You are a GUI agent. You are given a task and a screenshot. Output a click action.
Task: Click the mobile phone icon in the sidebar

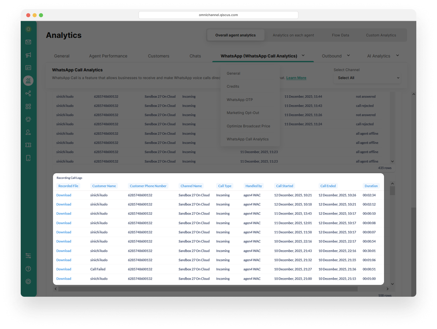coord(28,158)
